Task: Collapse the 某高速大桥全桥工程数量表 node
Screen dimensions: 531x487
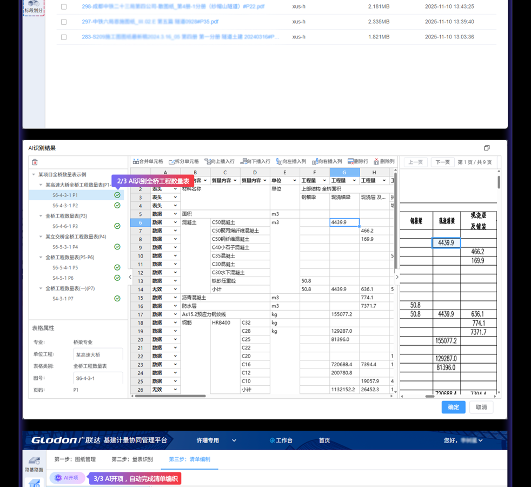Action: pyautogui.click(x=41, y=185)
